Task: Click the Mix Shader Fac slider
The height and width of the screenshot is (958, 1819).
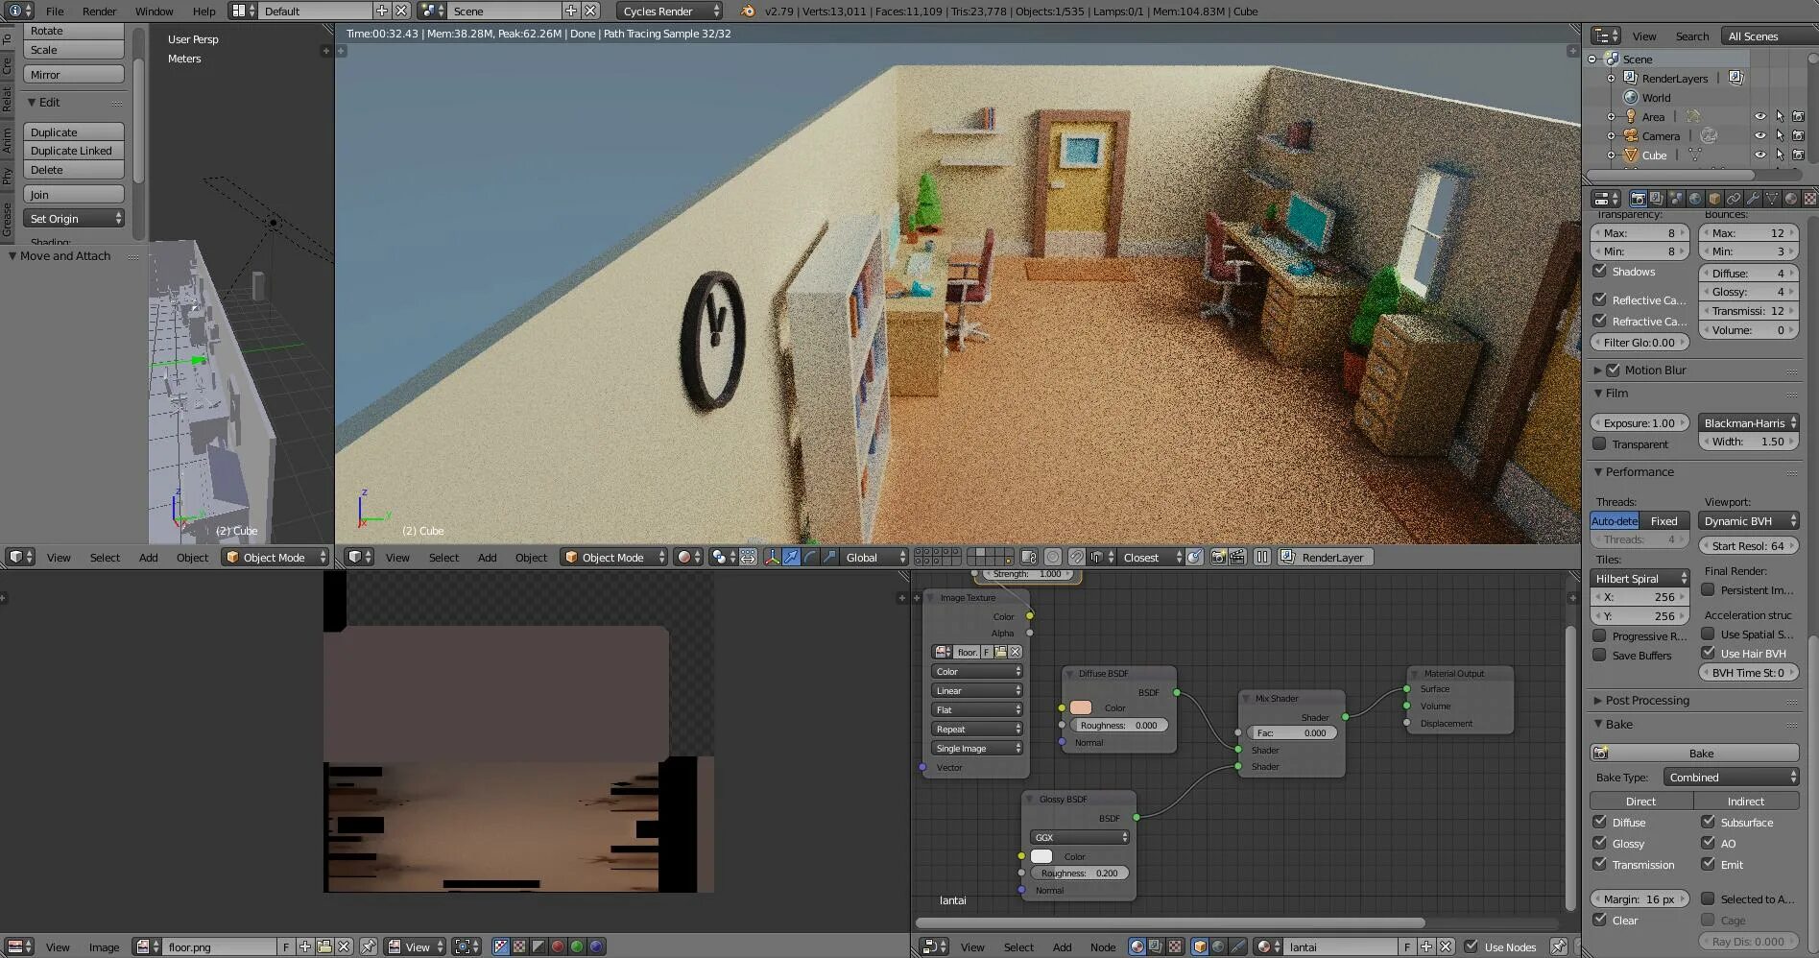Action: tap(1291, 732)
